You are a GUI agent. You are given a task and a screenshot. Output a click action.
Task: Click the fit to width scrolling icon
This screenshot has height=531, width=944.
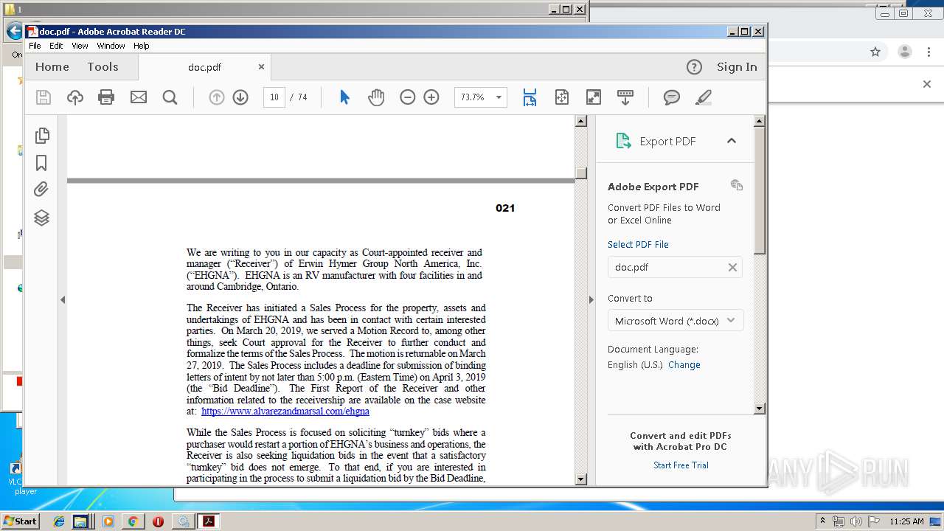pos(530,97)
